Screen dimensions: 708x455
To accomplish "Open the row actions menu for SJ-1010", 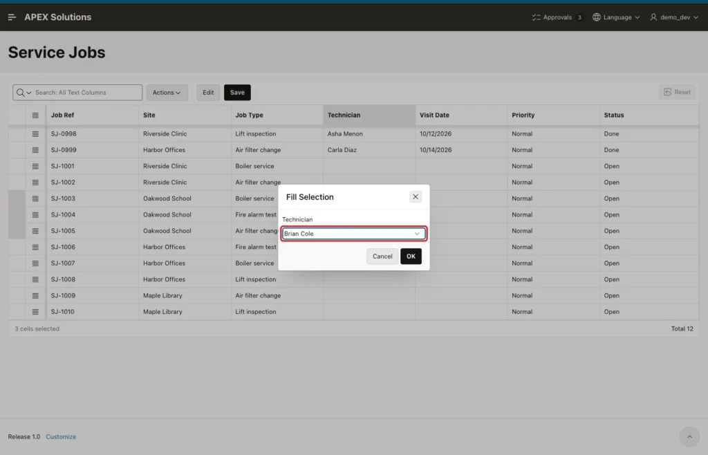I will (35, 312).
